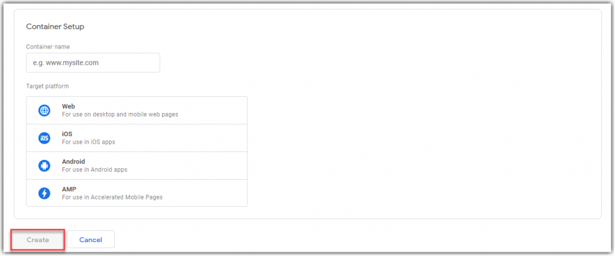Click the Web globe icon

pyautogui.click(x=44, y=111)
